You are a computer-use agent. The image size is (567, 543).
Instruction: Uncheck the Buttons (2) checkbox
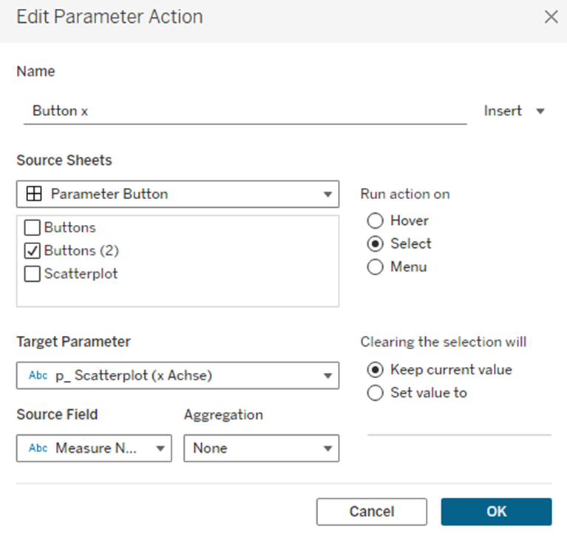33,251
